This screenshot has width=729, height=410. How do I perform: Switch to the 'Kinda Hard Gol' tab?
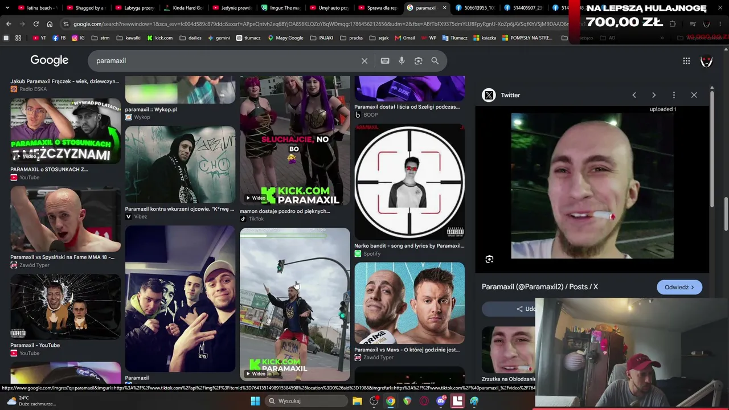pos(183,8)
